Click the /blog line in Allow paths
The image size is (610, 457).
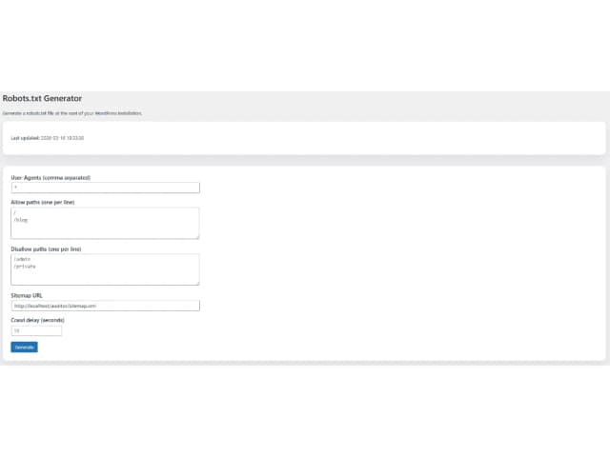[21, 220]
